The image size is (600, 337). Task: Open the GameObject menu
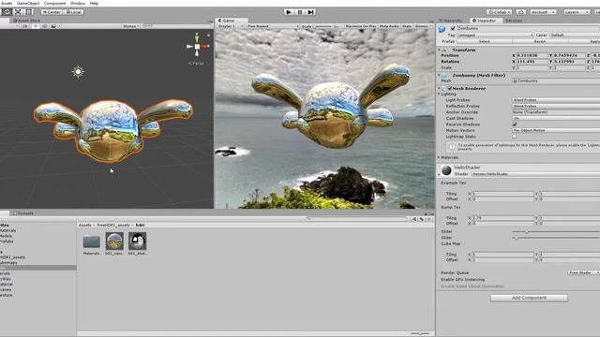click(28, 3)
